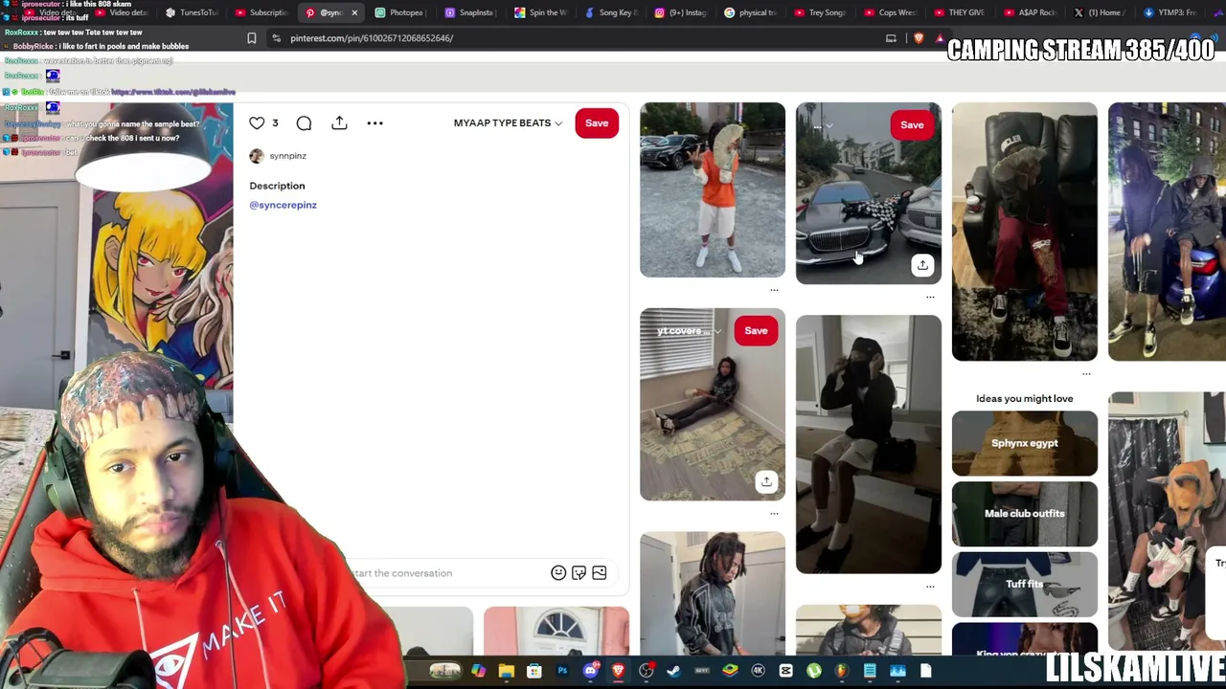
Task: Bookmark this page in the browser
Action: point(252,38)
